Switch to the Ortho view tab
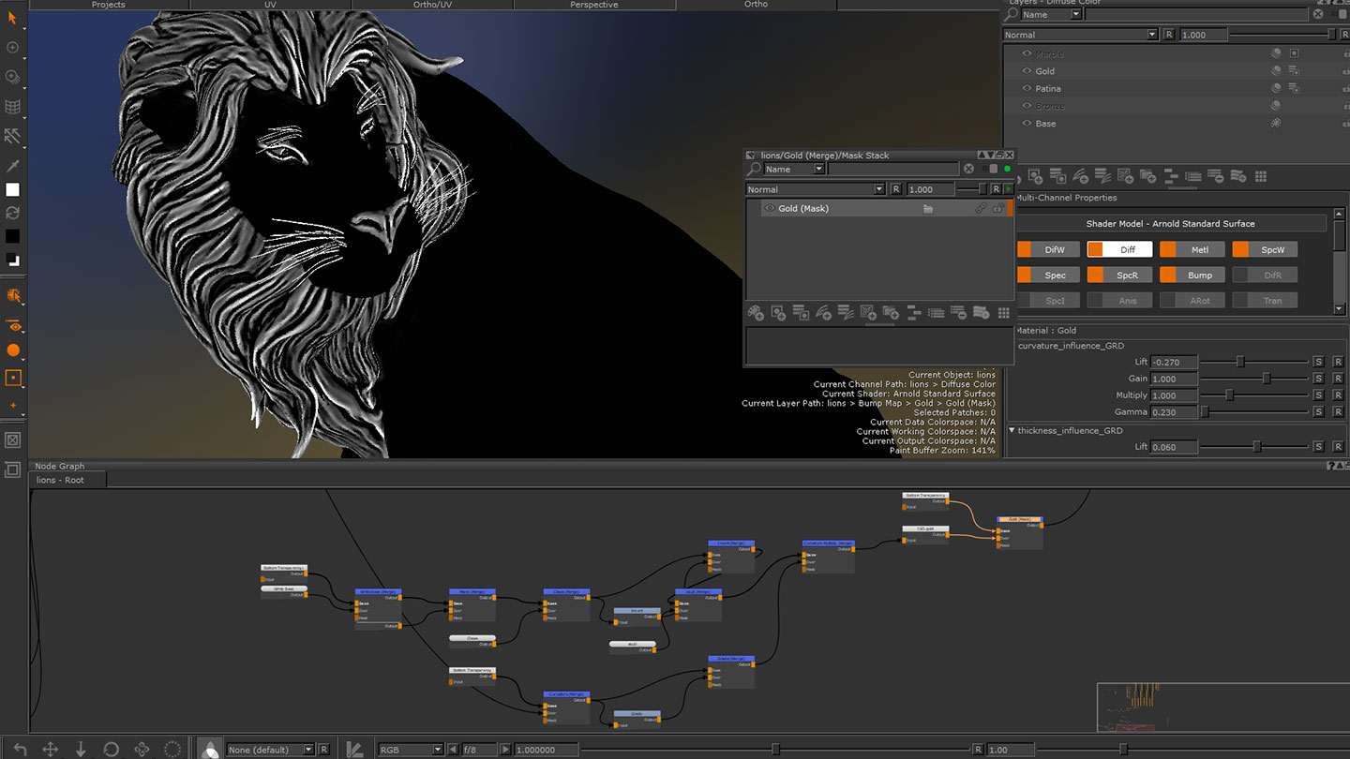 (x=756, y=5)
